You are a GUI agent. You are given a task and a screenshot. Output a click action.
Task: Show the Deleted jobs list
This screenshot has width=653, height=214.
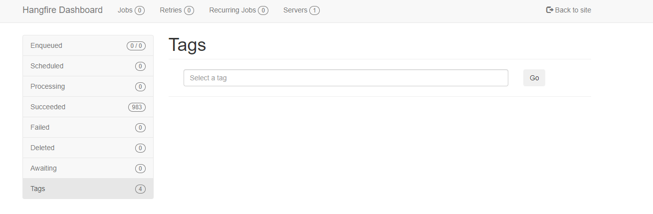coord(88,148)
